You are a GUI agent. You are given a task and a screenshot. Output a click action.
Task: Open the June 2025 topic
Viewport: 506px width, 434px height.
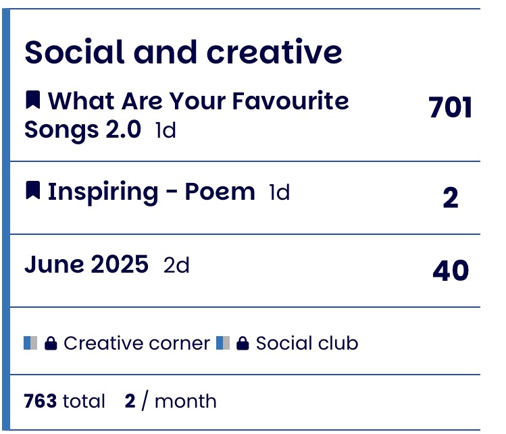click(86, 265)
